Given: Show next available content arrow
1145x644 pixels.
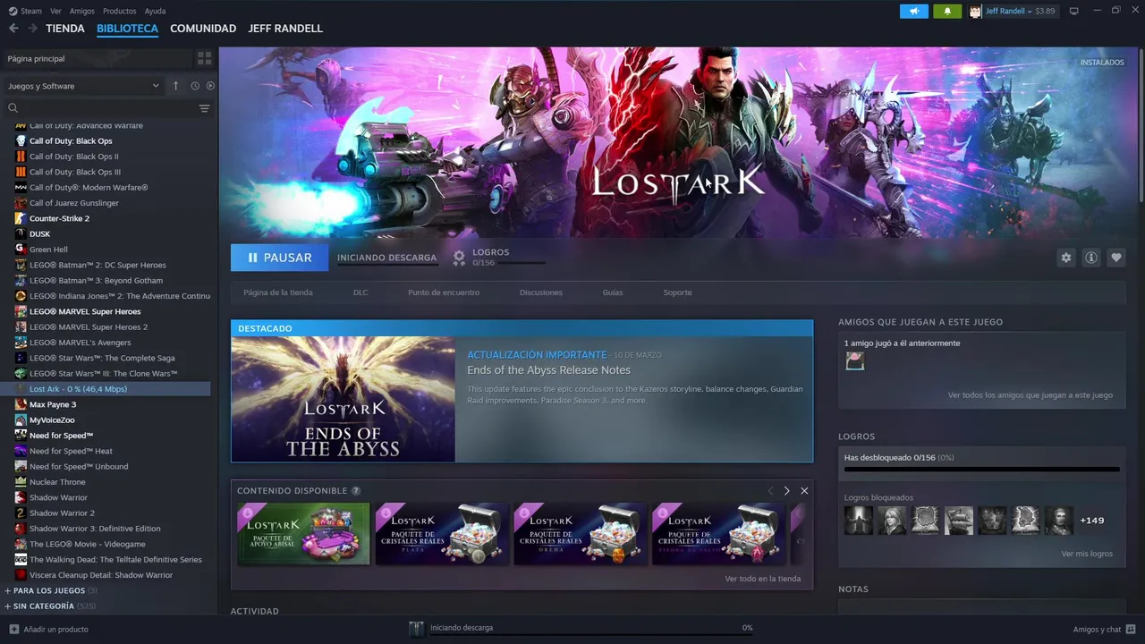Looking at the screenshot, I should [x=786, y=491].
